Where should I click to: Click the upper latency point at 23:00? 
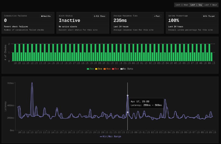pyautogui.click(x=128, y=95)
